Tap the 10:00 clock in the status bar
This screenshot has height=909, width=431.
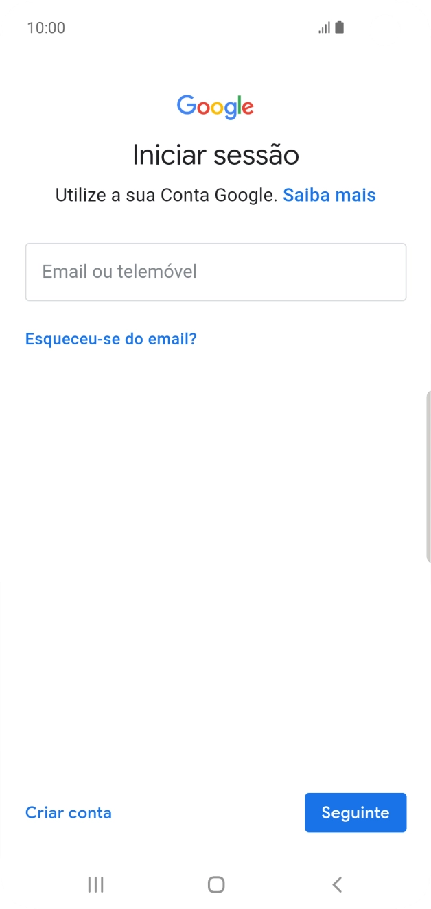coord(47,27)
